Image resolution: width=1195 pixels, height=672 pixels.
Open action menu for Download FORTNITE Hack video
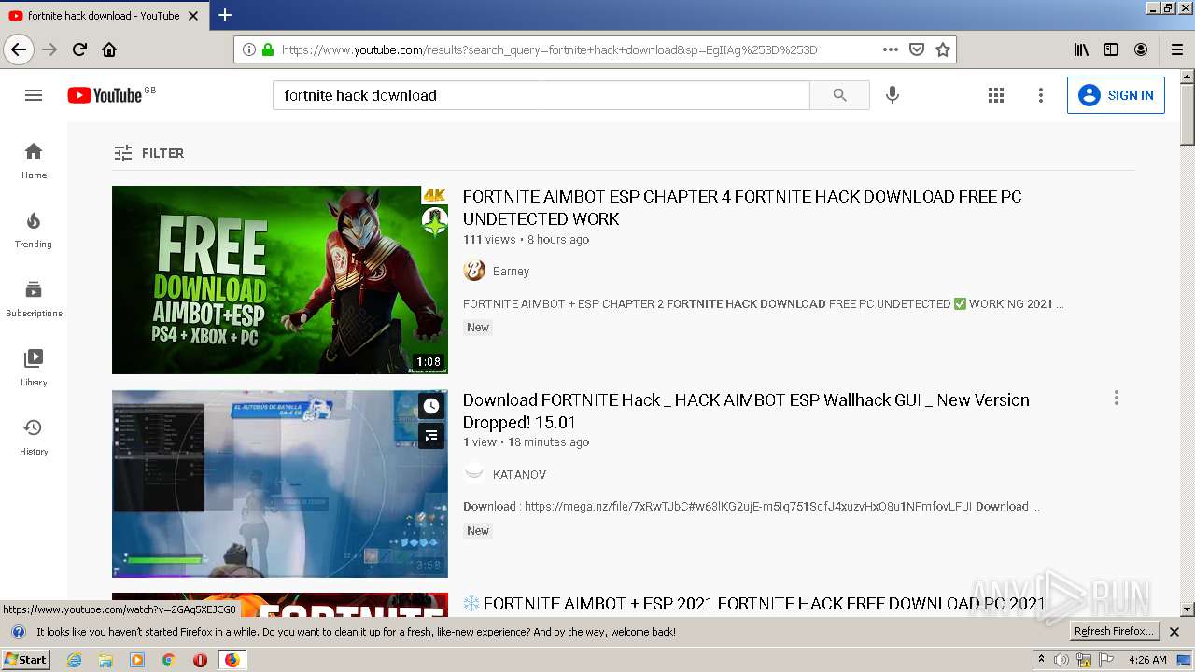(x=1116, y=399)
